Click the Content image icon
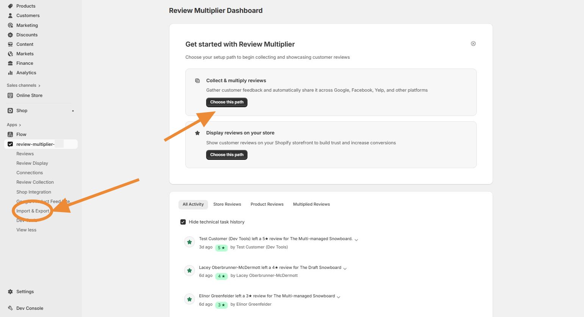This screenshot has width=584, height=317. (x=10, y=44)
